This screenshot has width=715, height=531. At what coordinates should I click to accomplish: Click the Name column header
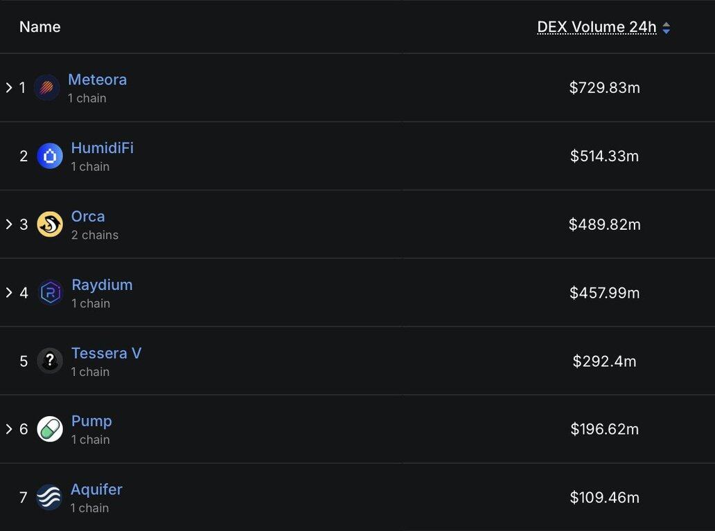(39, 27)
